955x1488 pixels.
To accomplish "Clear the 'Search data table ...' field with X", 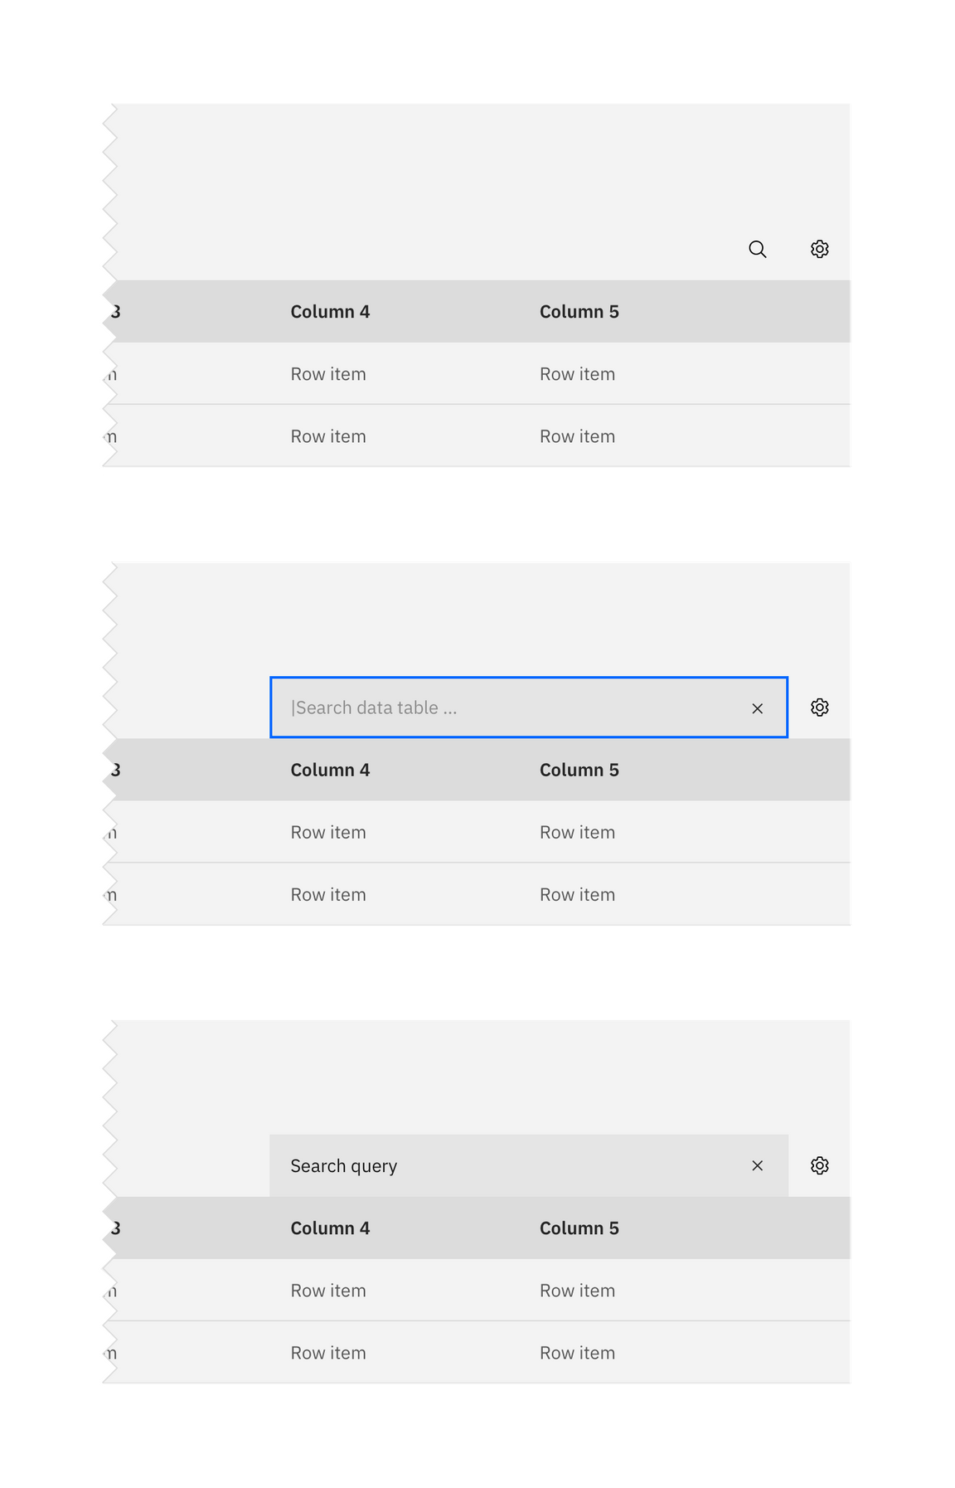I will click(x=757, y=708).
